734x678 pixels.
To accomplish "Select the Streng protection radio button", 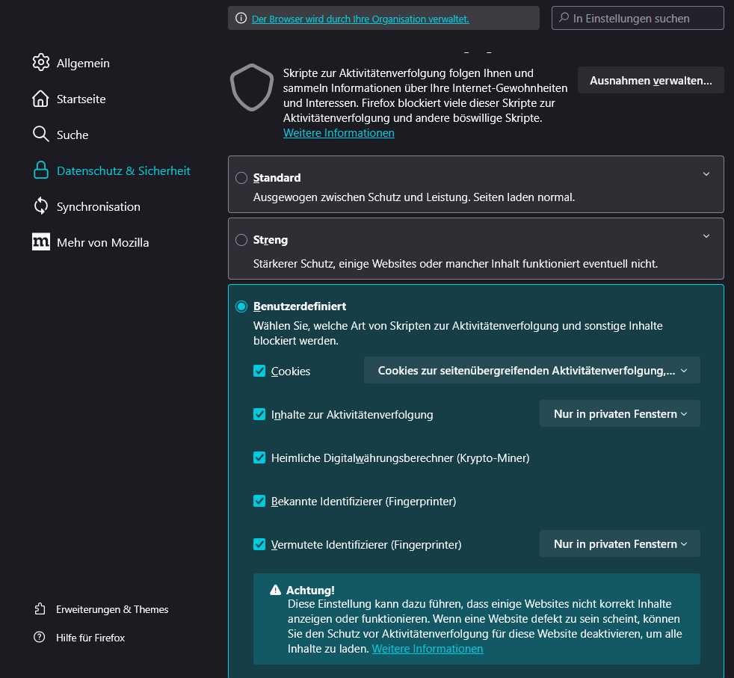I will tap(241, 240).
